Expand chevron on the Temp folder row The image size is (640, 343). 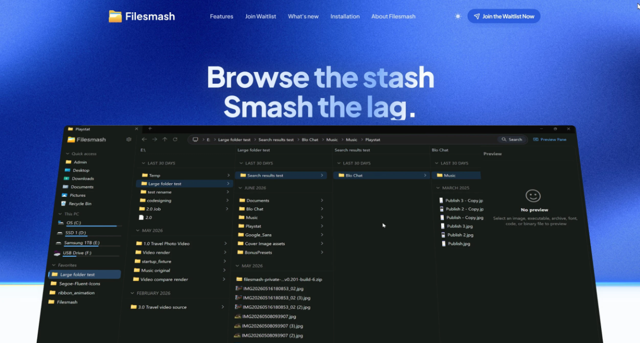228,175
